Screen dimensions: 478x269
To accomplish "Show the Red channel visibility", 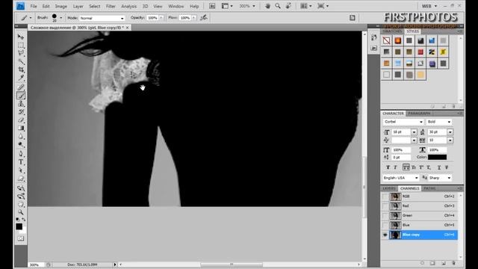I will (385, 206).
